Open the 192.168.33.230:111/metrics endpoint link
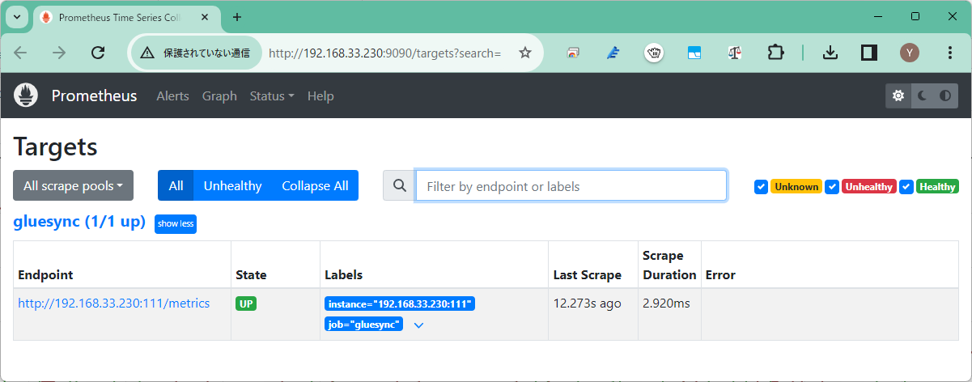This screenshot has width=972, height=382. tap(114, 303)
